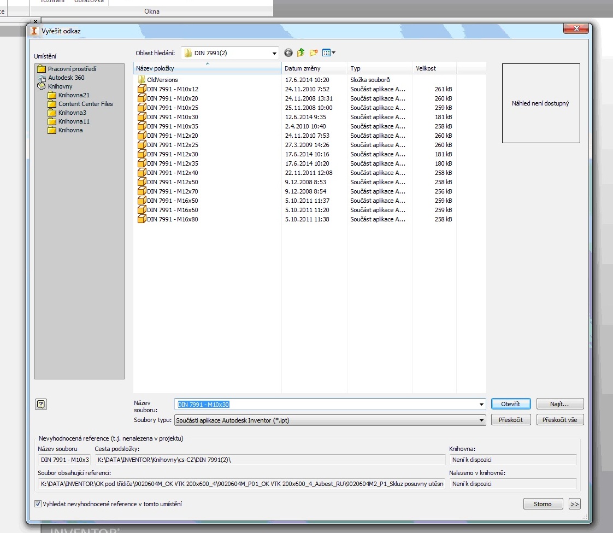
Task: Select Autodesk 360 location
Action: [61, 78]
